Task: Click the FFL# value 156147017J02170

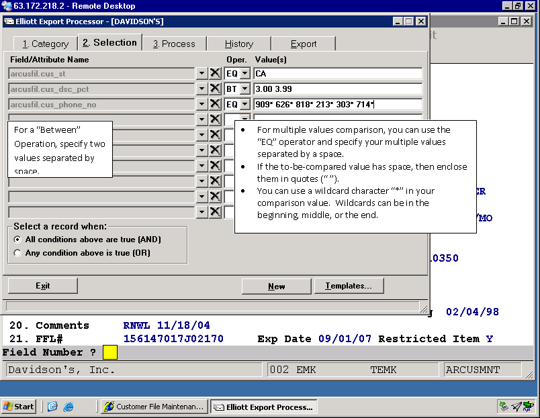Action: pos(173,339)
